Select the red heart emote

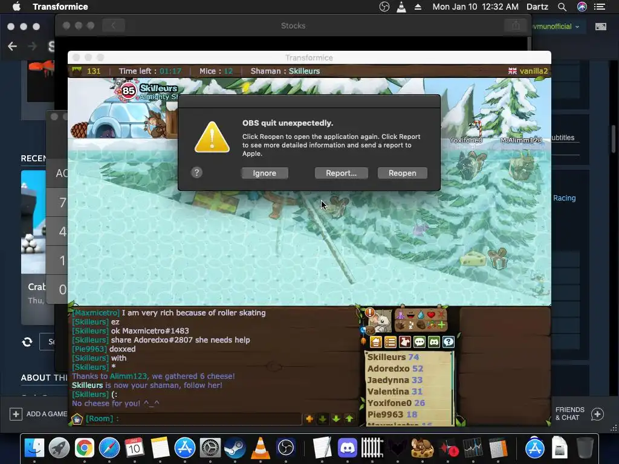430,315
